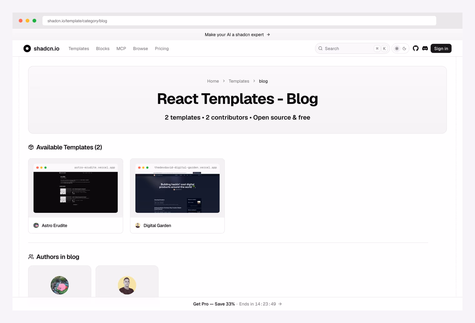The image size is (475, 323).
Task: Click astro-erudite.vercel.app URL text
Action: pyautogui.click(x=95, y=167)
